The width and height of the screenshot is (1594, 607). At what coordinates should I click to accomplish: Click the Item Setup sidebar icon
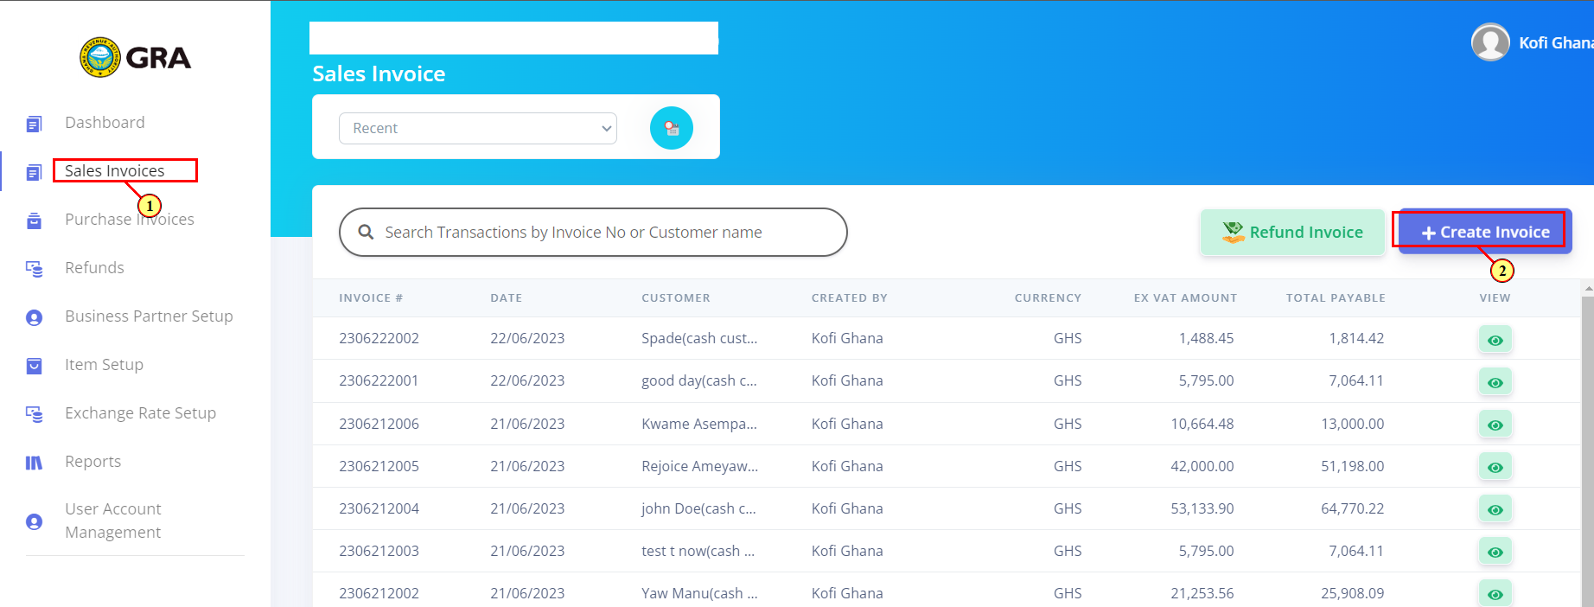(34, 366)
